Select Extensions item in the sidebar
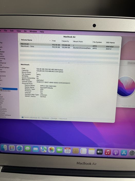This screenshot has height=181, width=135. [x=3, y=117]
